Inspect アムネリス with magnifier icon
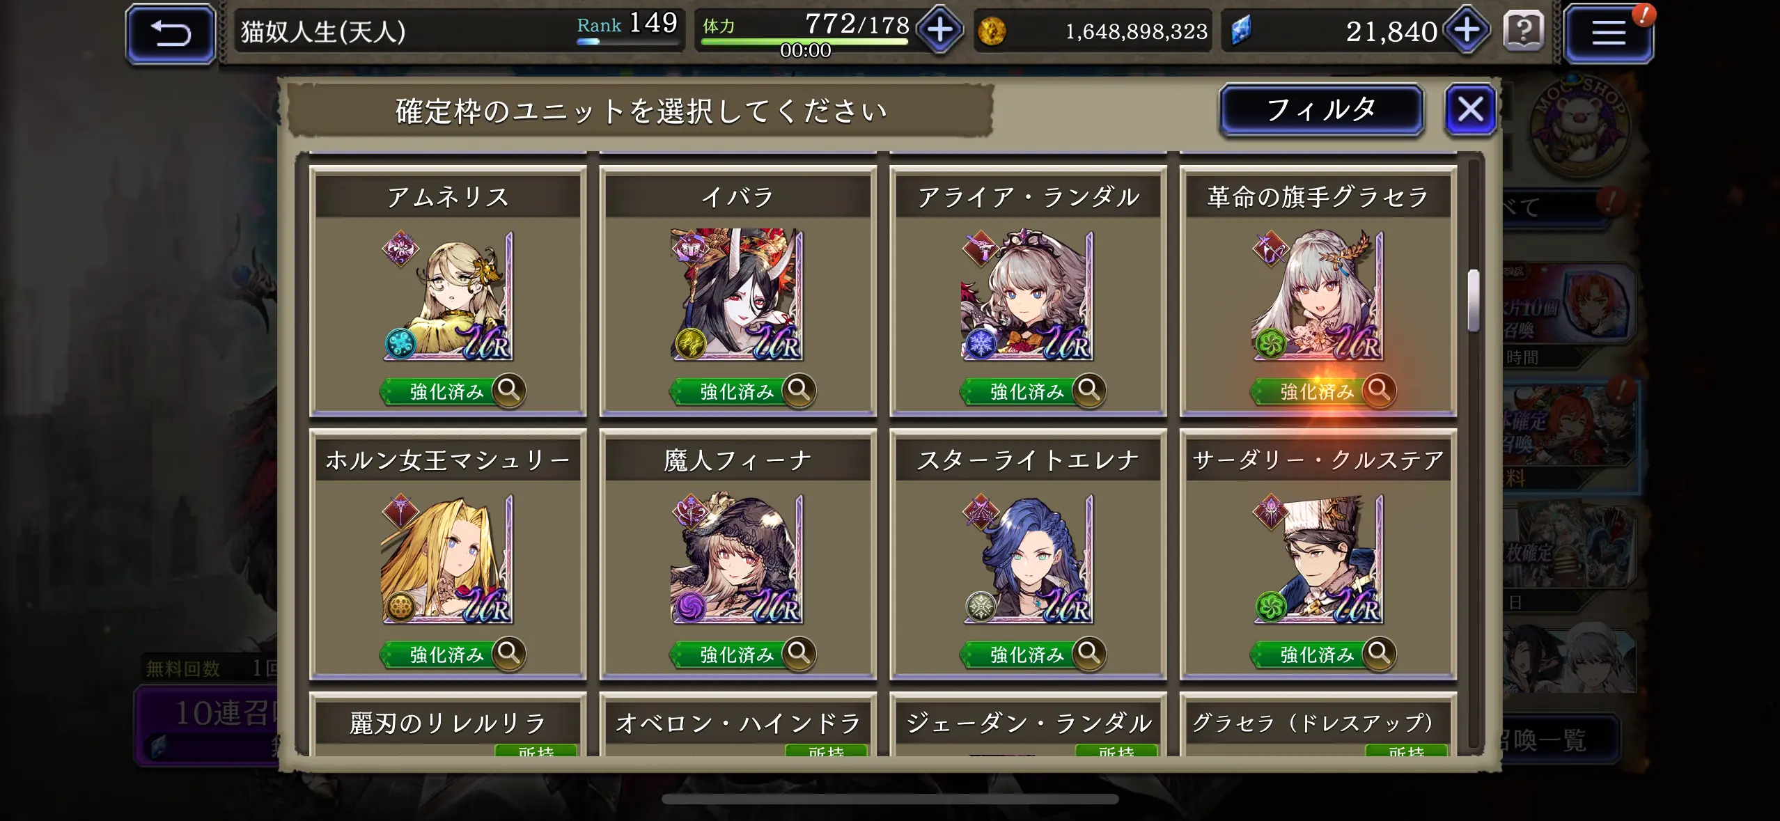 (x=509, y=390)
